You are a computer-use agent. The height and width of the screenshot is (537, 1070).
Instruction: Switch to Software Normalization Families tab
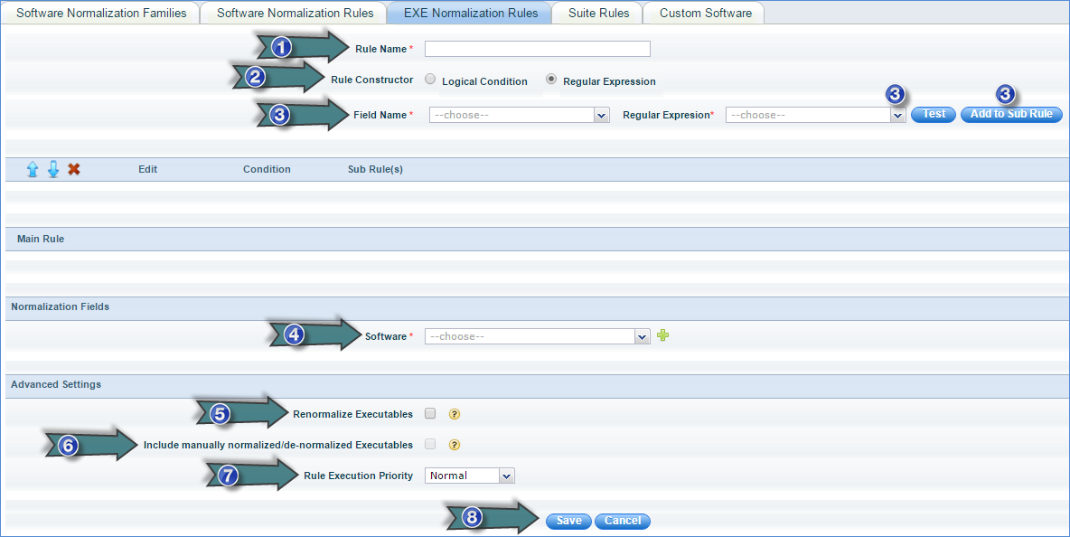[101, 13]
